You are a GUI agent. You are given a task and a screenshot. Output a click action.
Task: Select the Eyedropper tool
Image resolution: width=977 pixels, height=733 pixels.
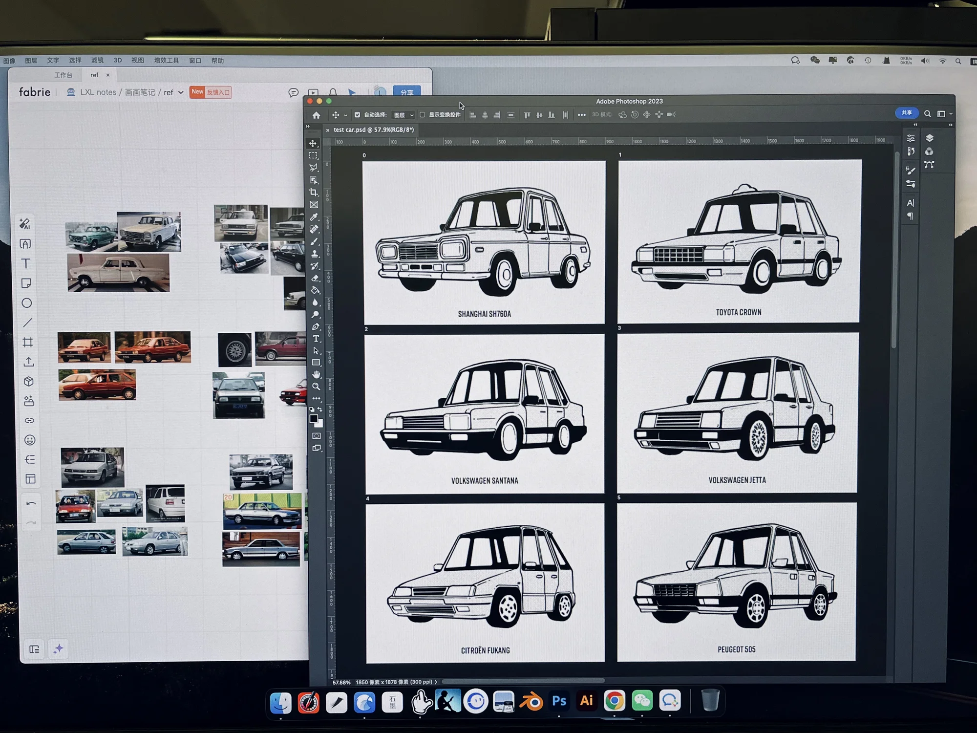point(314,217)
